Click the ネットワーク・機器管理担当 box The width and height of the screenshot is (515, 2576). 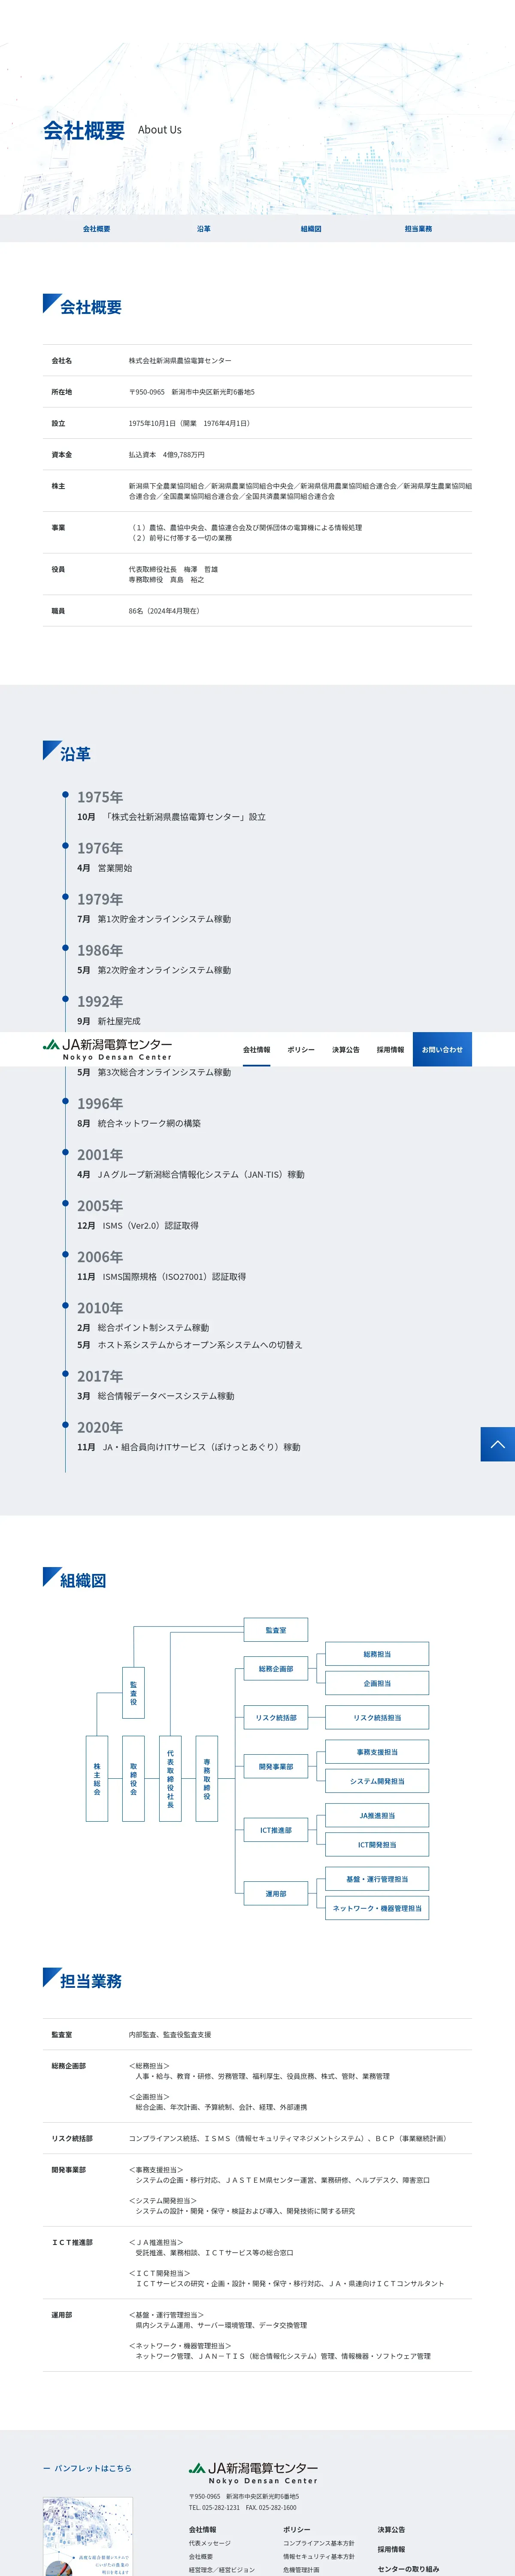click(x=377, y=1908)
